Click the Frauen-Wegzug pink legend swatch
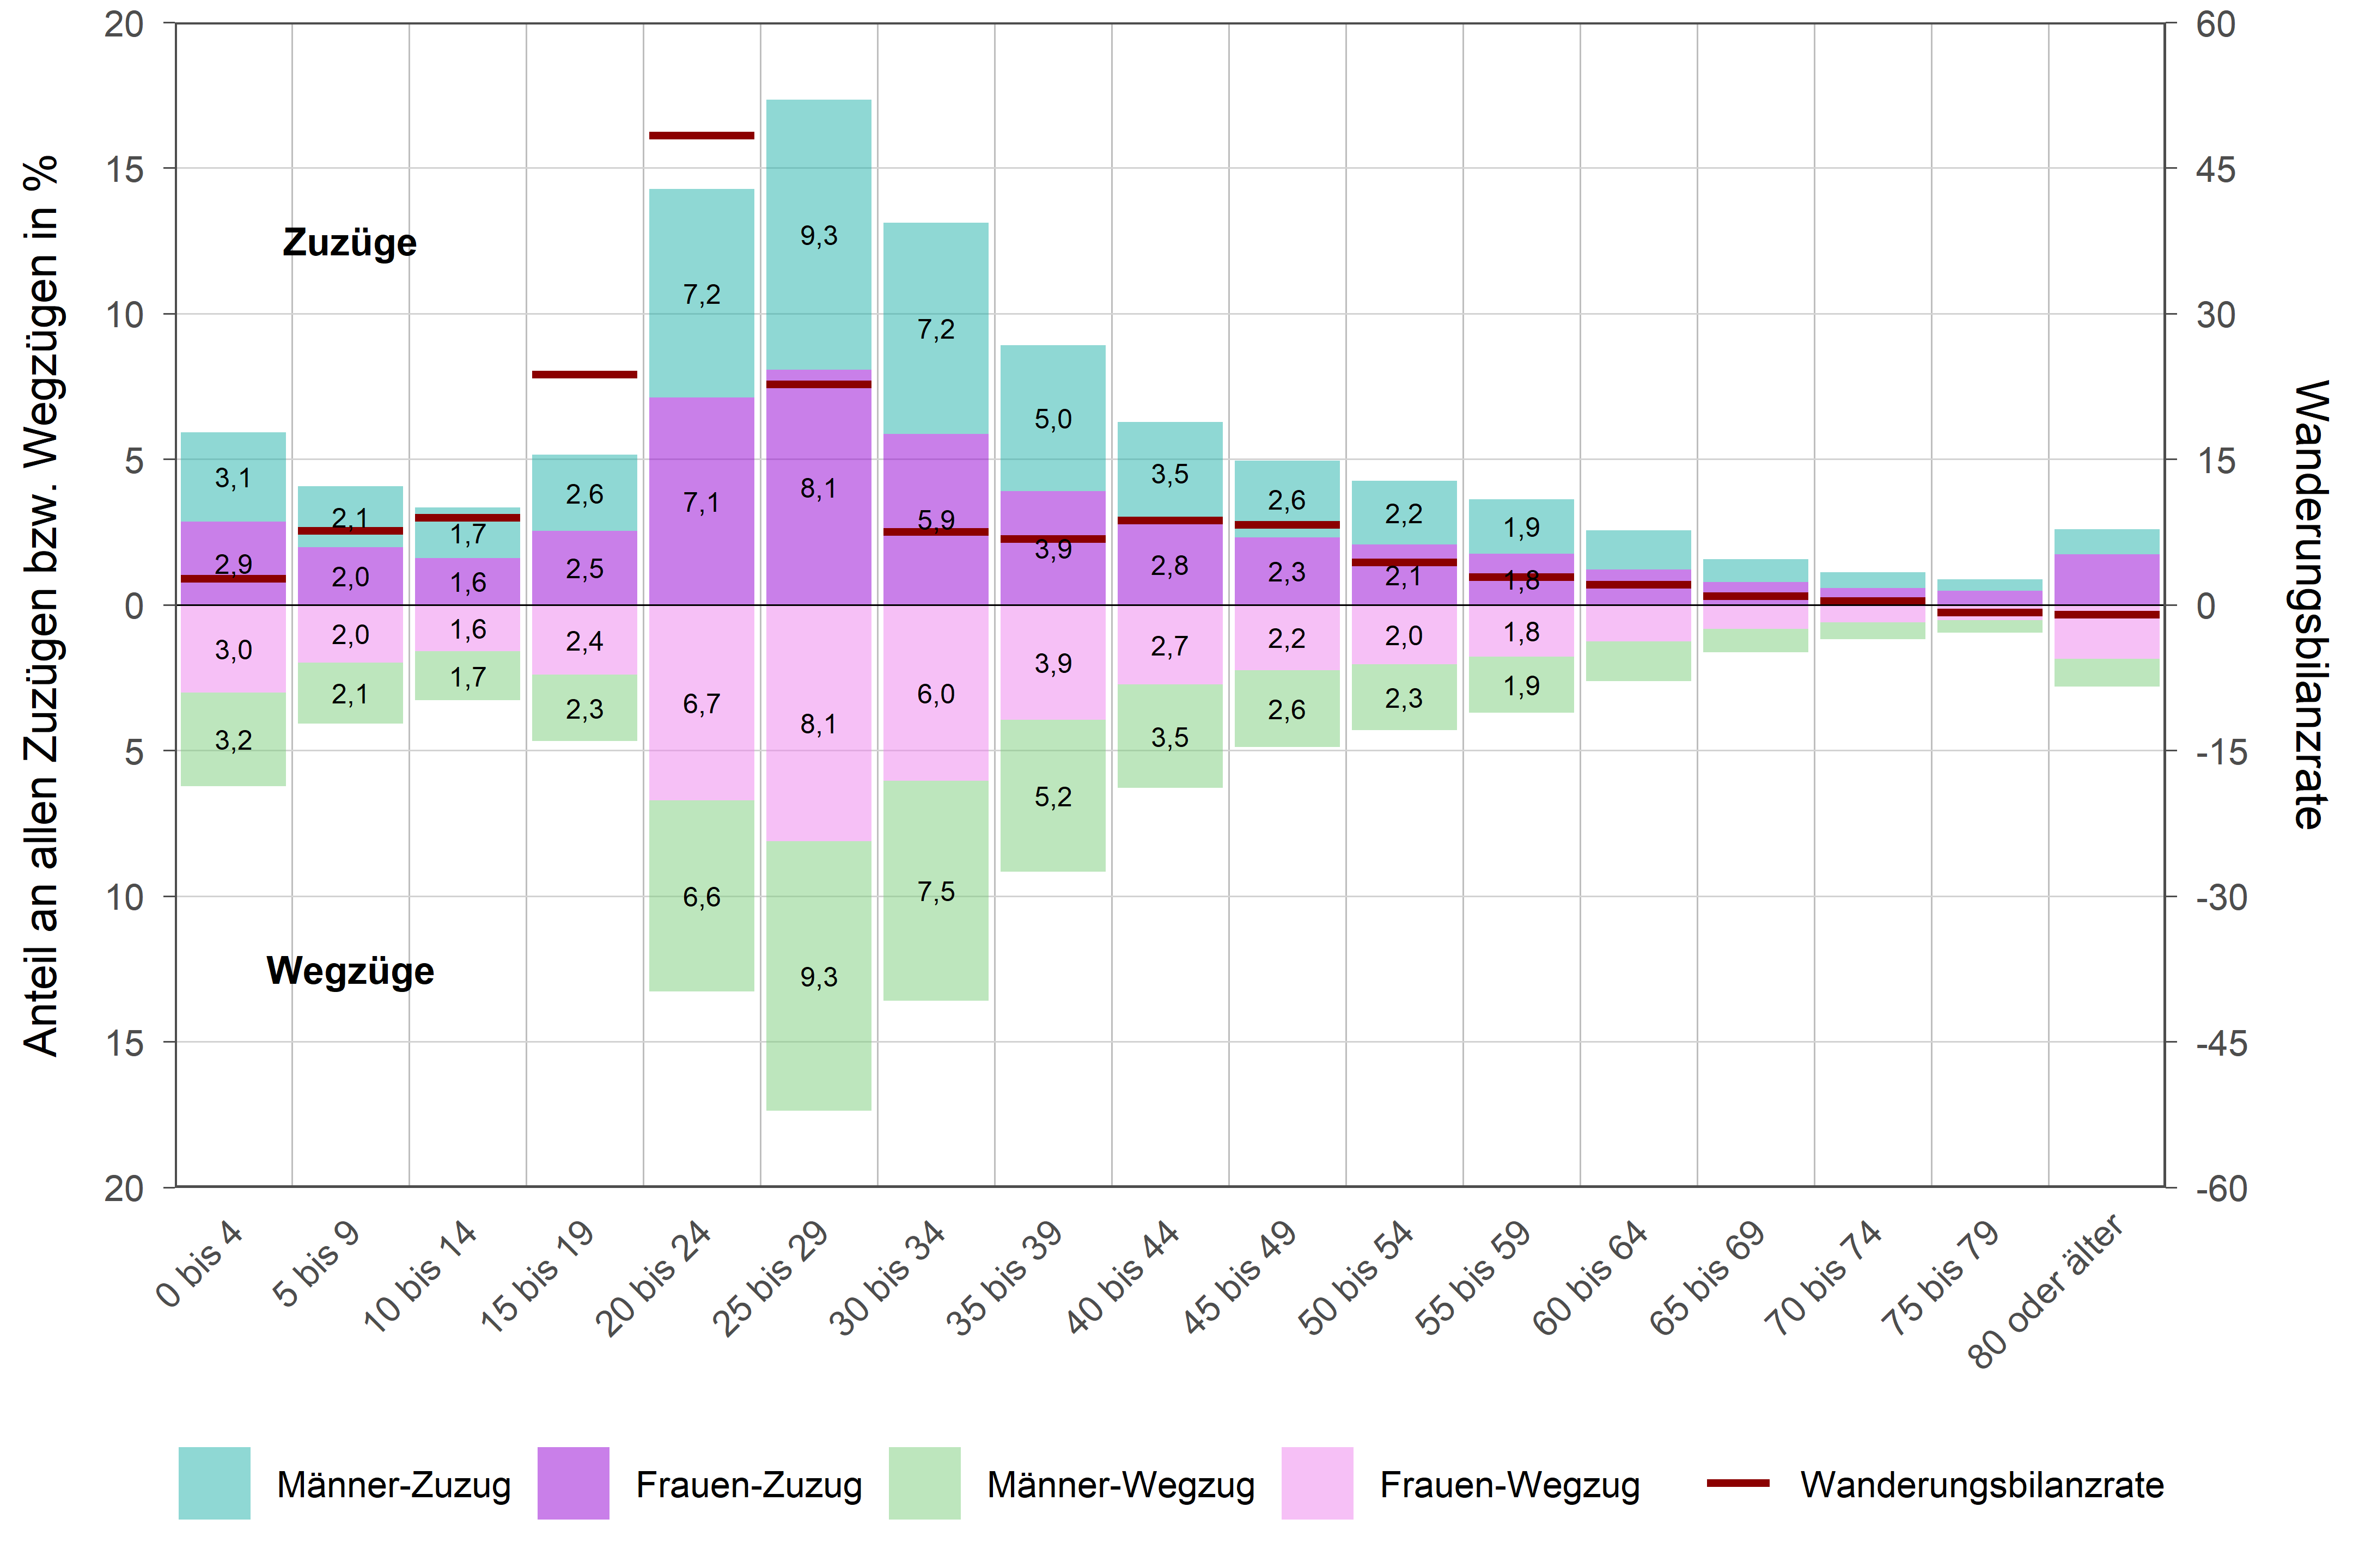The width and height of the screenshot is (2353, 1568). pyautogui.click(x=1318, y=1483)
